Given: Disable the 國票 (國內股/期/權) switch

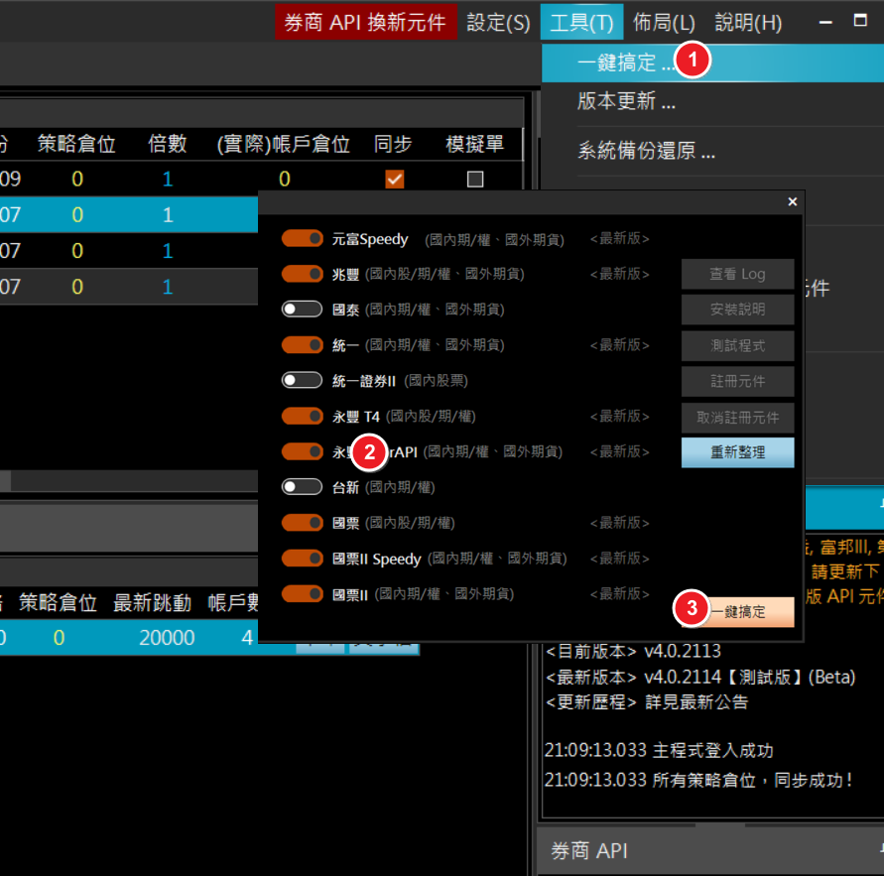Looking at the screenshot, I should click(x=303, y=523).
